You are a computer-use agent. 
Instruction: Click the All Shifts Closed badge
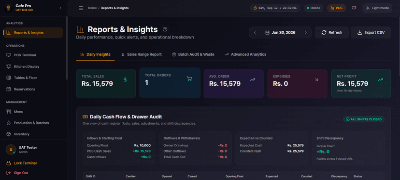point(364,119)
